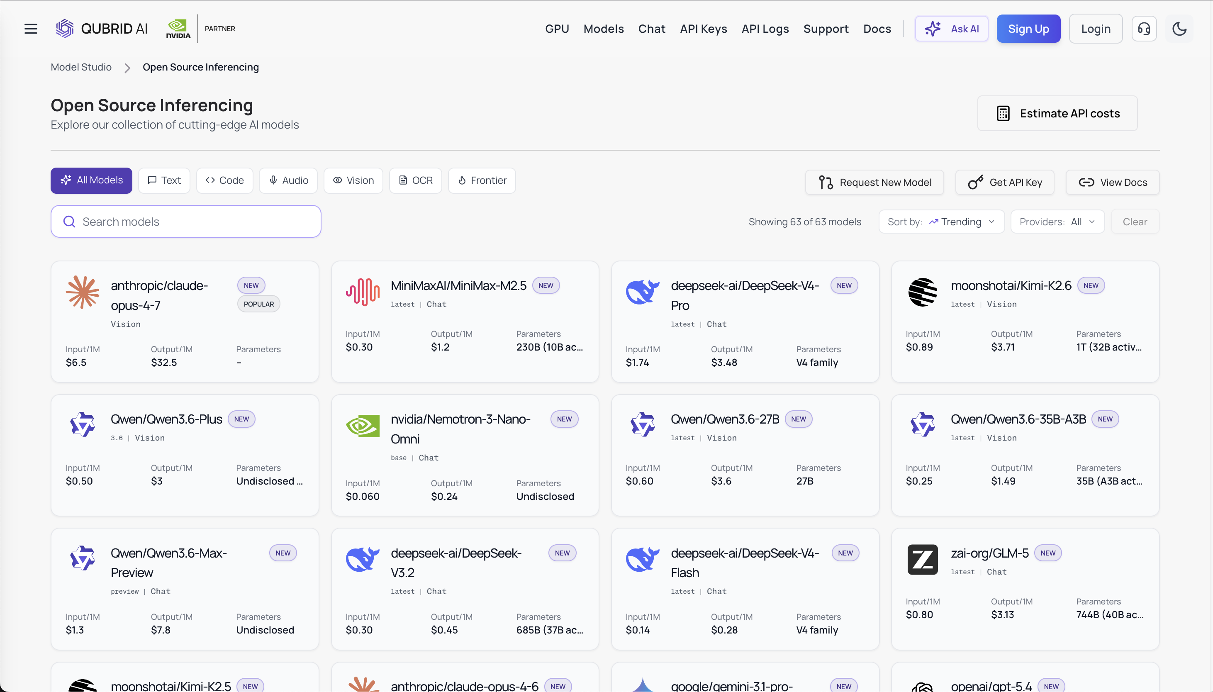Image resolution: width=1213 pixels, height=692 pixels.
Task: Go back to Model Studio breadcrumb
Action: tap(81, 67)
